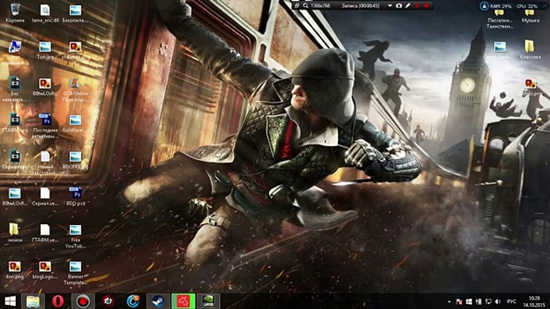Select the Ton.jpg image icon

tap(45, 49)
